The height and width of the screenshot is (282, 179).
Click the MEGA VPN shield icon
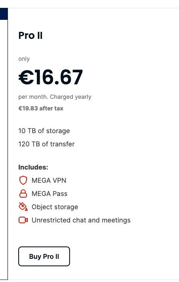click(x=23, y=180)
